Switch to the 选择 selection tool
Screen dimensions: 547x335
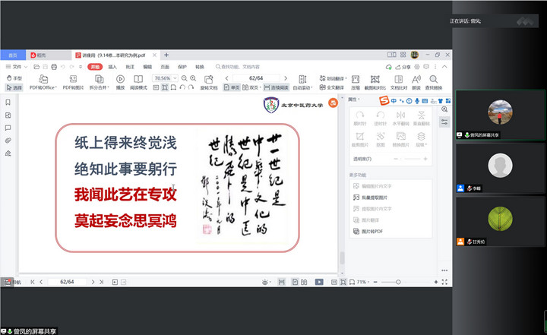point(14,87)
